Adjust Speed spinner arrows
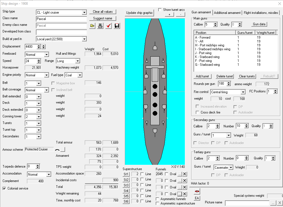 click(x=39, y=61)
